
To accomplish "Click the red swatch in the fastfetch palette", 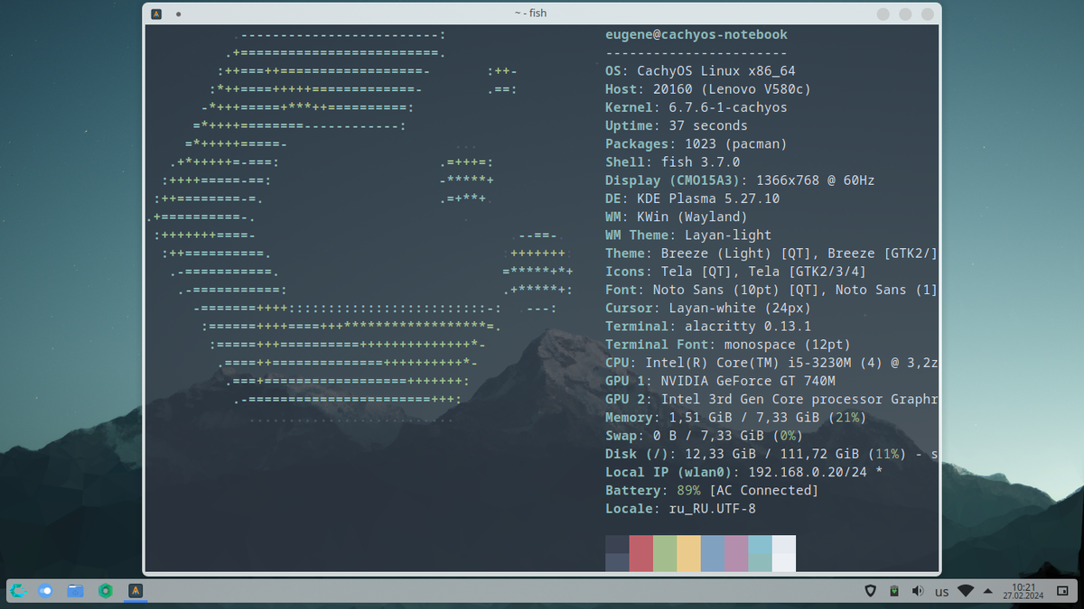I will tap(640, 553).
